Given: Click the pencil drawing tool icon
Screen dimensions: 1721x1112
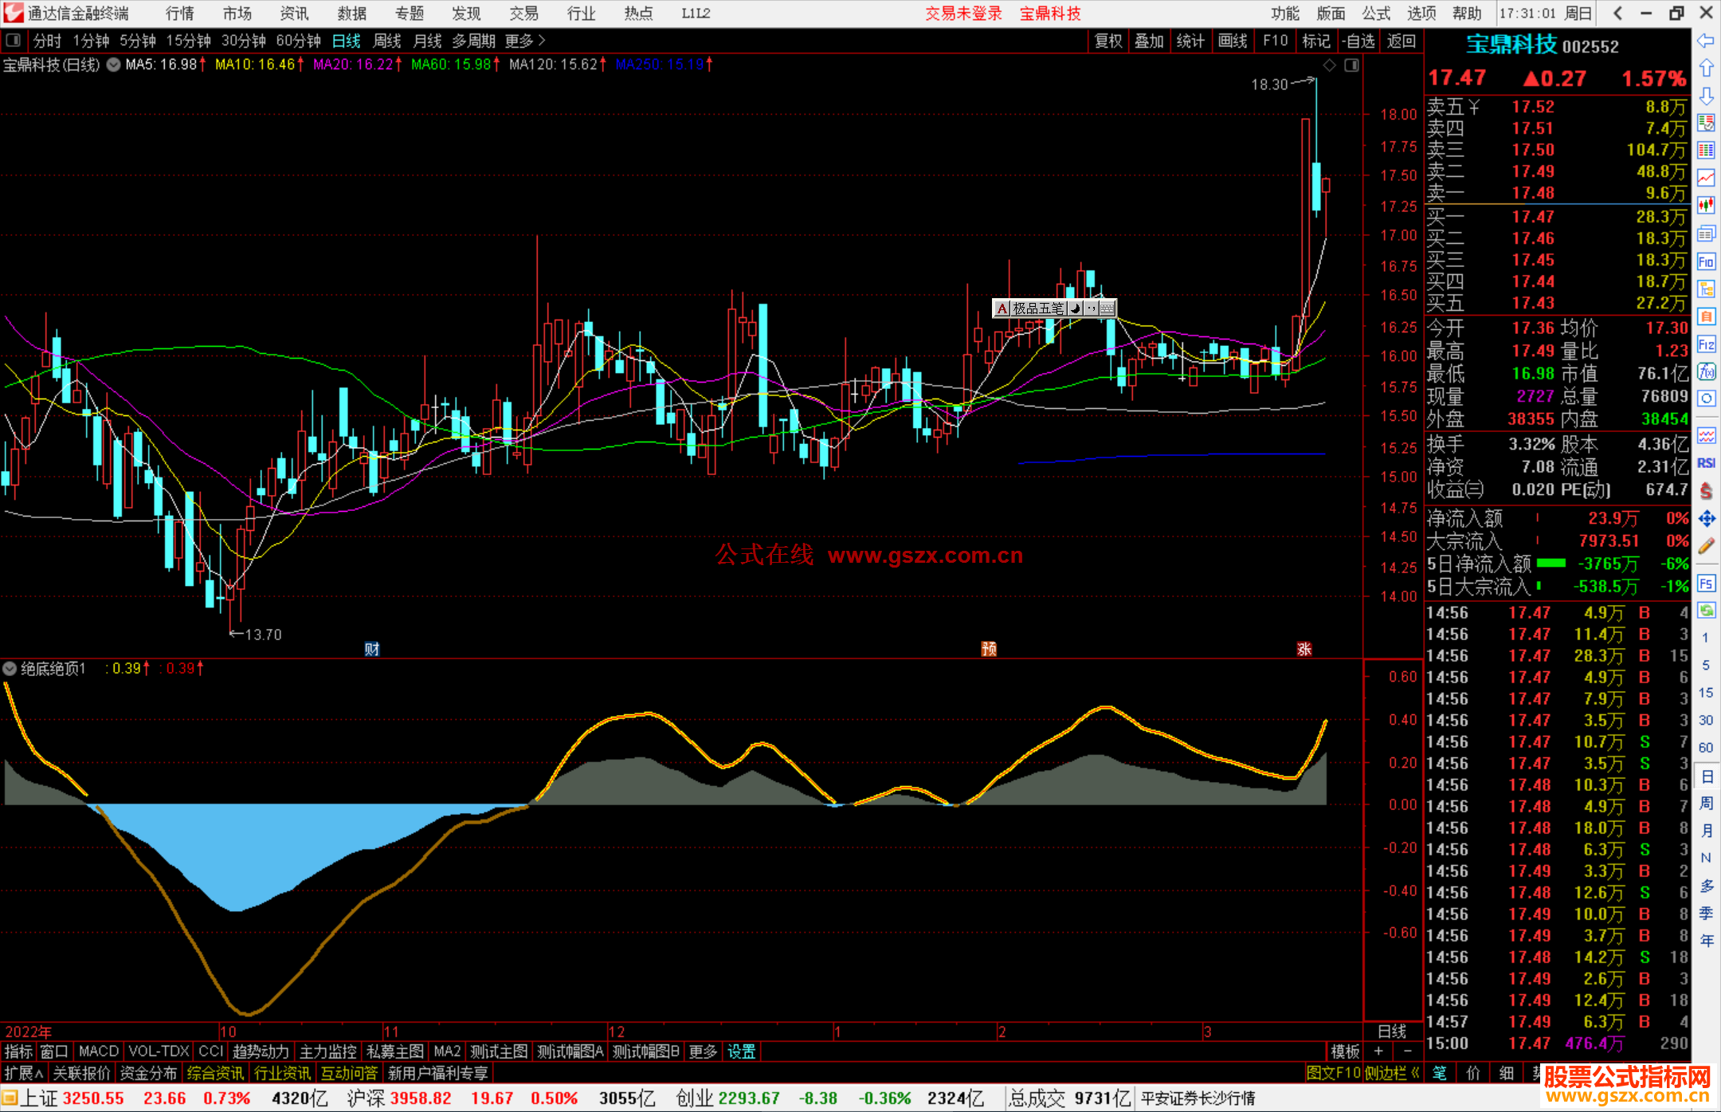Looking at the screenshot, I should (x=1706, y=546).
